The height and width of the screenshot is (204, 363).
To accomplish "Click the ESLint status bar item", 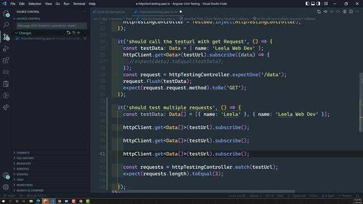I will point(314,195).
